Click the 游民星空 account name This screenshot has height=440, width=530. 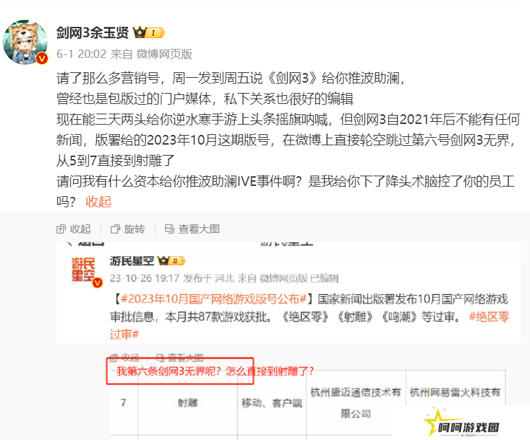tap(132, 261)
